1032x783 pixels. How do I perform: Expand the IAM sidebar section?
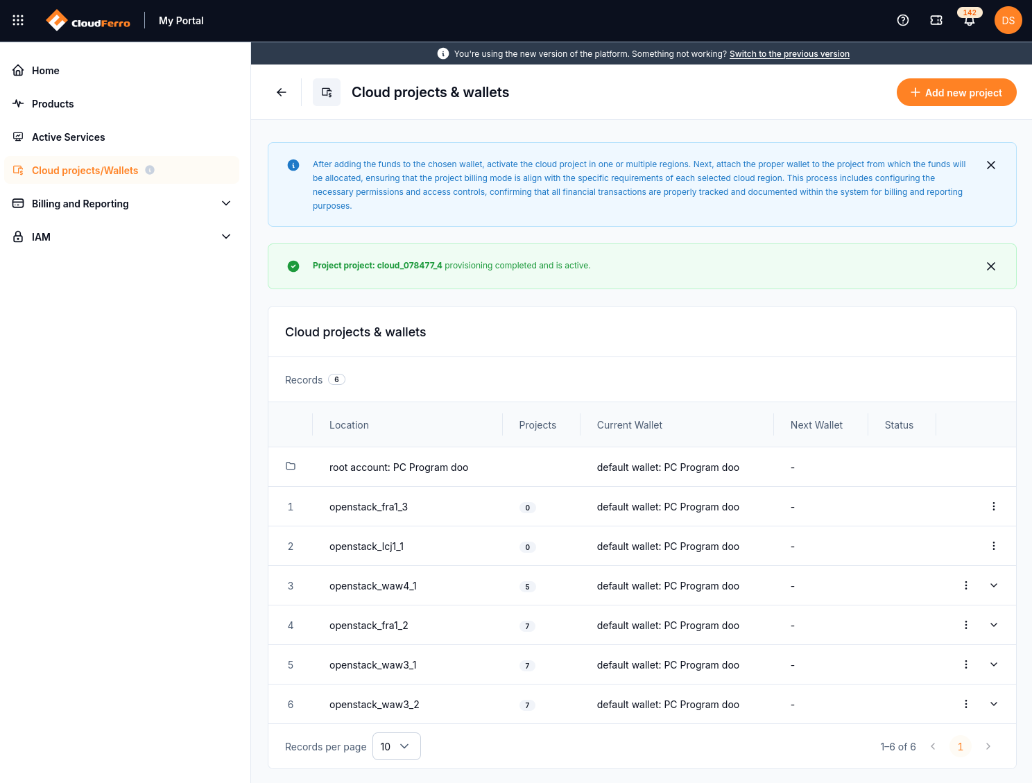tap(122, 236)
